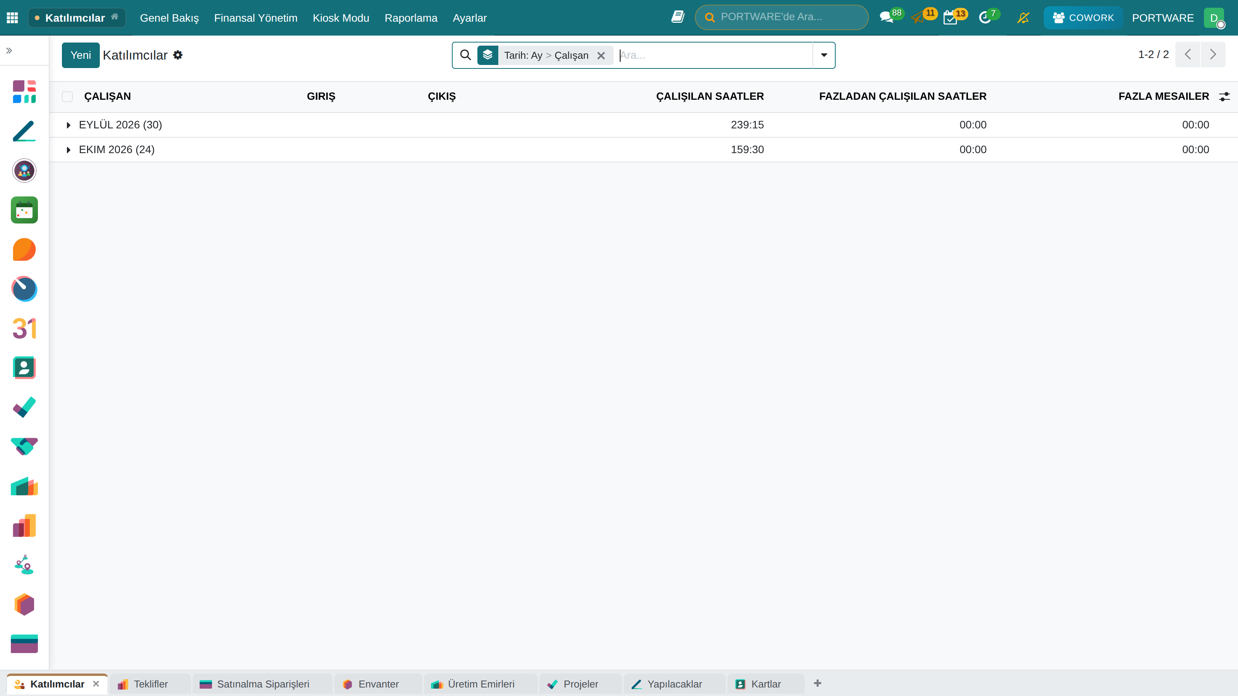
Task: Open the green calendar app in sidebar
Action: 24,210
